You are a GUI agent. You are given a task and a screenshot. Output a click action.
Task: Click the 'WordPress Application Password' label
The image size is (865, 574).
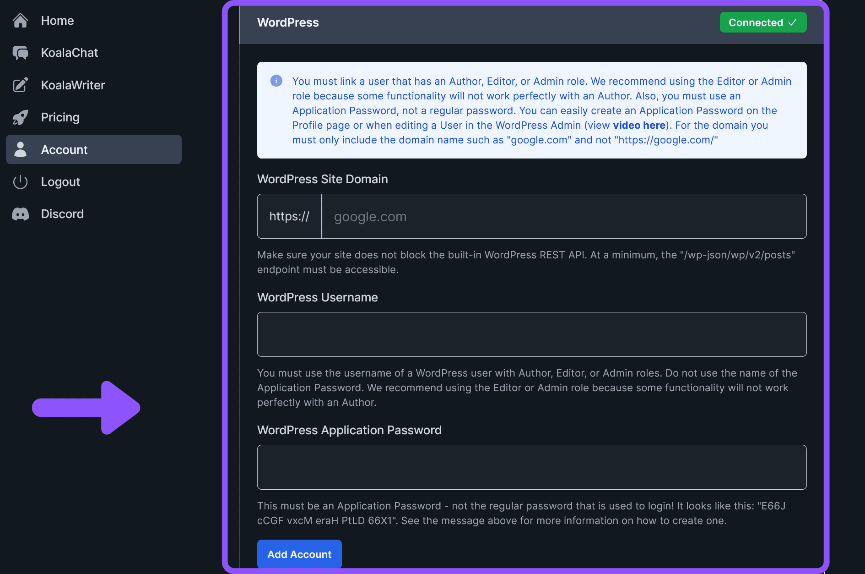tap(349, 430)
